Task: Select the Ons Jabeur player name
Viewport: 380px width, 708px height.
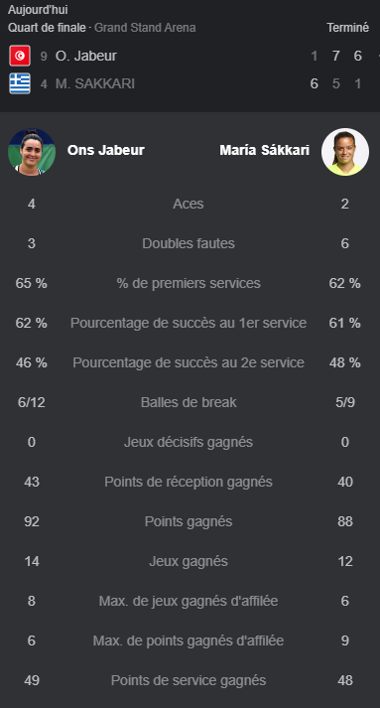Action: 105,150
